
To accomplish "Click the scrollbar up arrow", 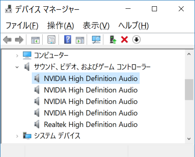I will [x=189, y=54].
